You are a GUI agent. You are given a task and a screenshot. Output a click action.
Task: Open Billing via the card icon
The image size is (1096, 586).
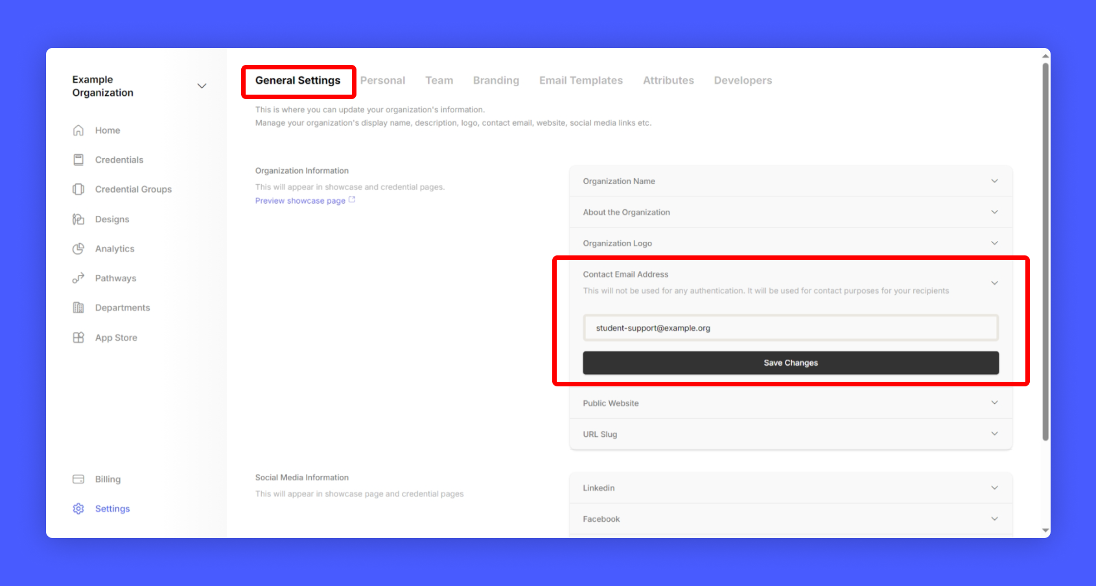(x=78, y=479)
